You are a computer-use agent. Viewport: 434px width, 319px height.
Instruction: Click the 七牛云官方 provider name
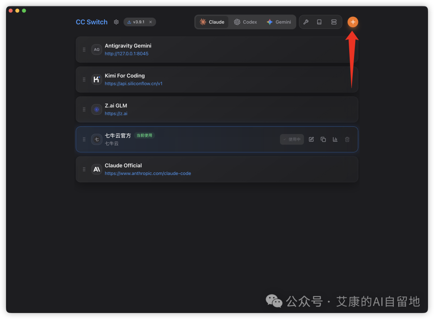(x=118, y=136)
